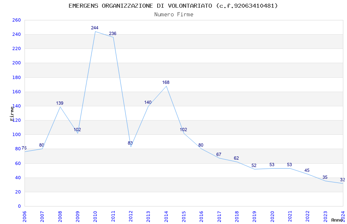Click the 53 data label above 2020
347x224 pixels.
(272, 165)
